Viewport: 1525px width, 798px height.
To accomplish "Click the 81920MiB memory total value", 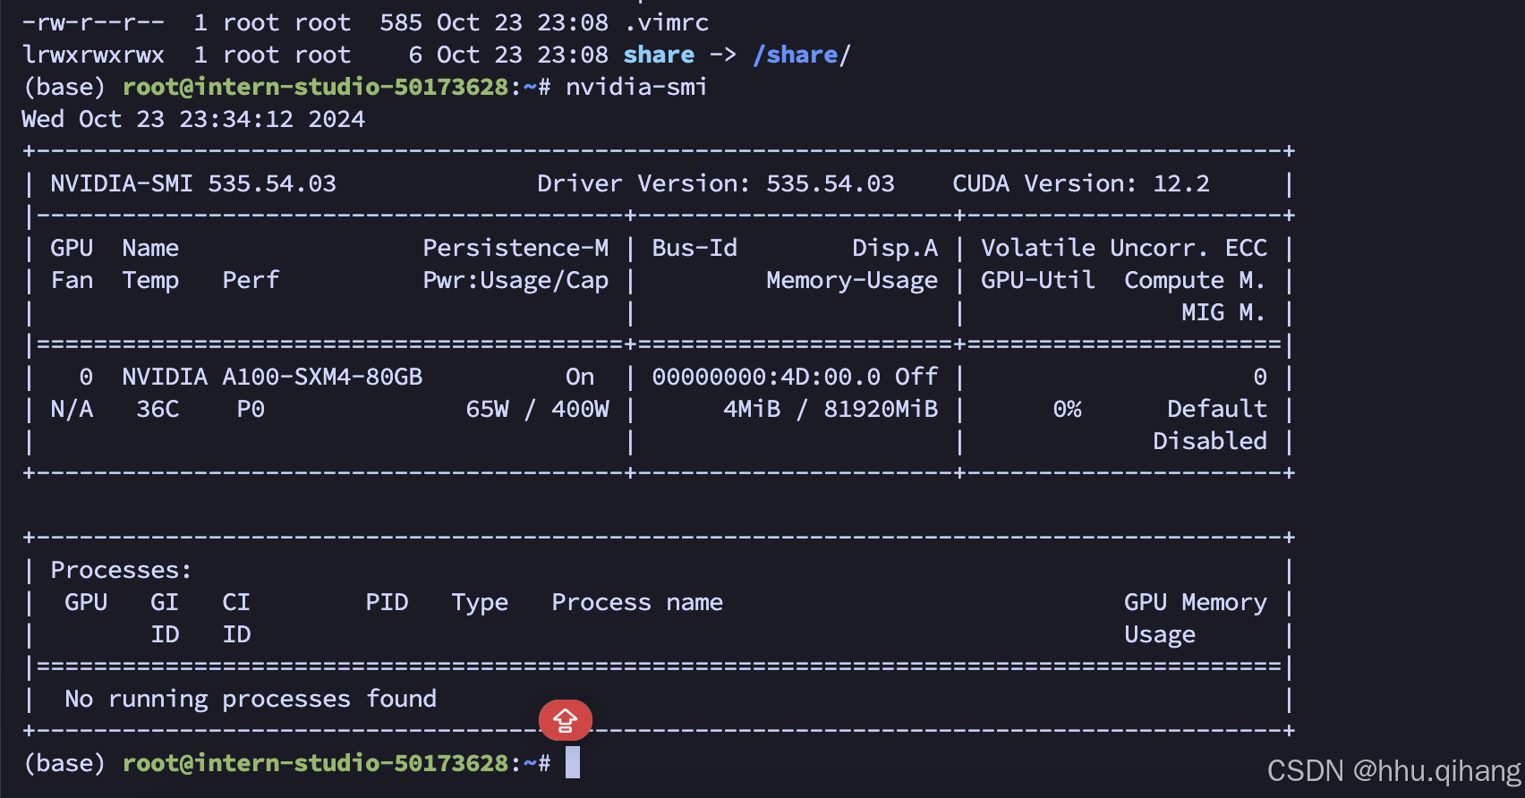I will [x=881, y=409].
